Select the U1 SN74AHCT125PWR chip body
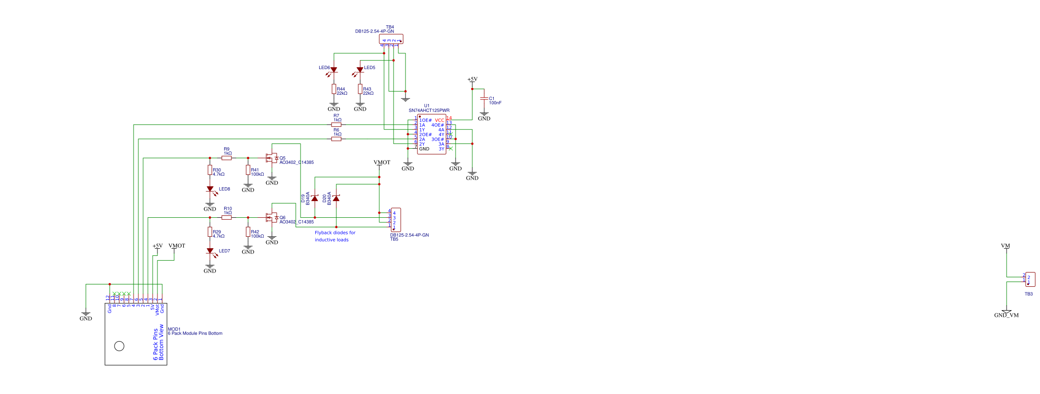 [x=432, y=134]
